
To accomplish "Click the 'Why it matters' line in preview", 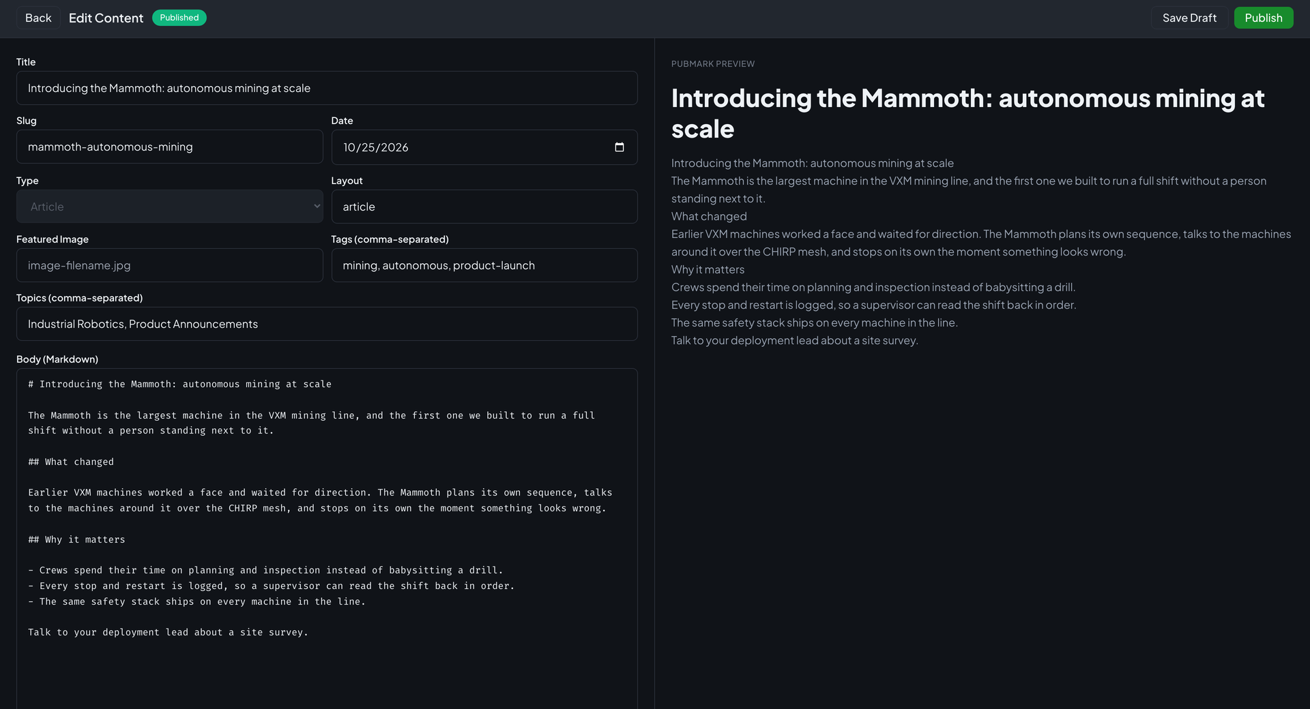I will pyautogui.click(x=708, y=269).
